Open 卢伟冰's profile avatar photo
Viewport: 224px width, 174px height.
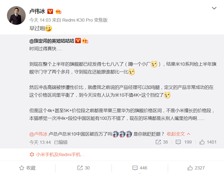(x=16, y=15)
